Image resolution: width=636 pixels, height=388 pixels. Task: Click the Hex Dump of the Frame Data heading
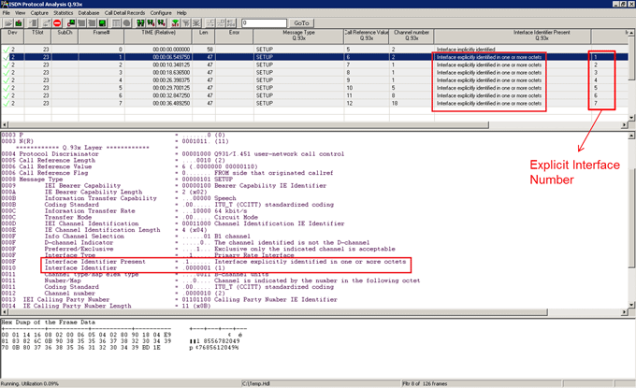48,323
